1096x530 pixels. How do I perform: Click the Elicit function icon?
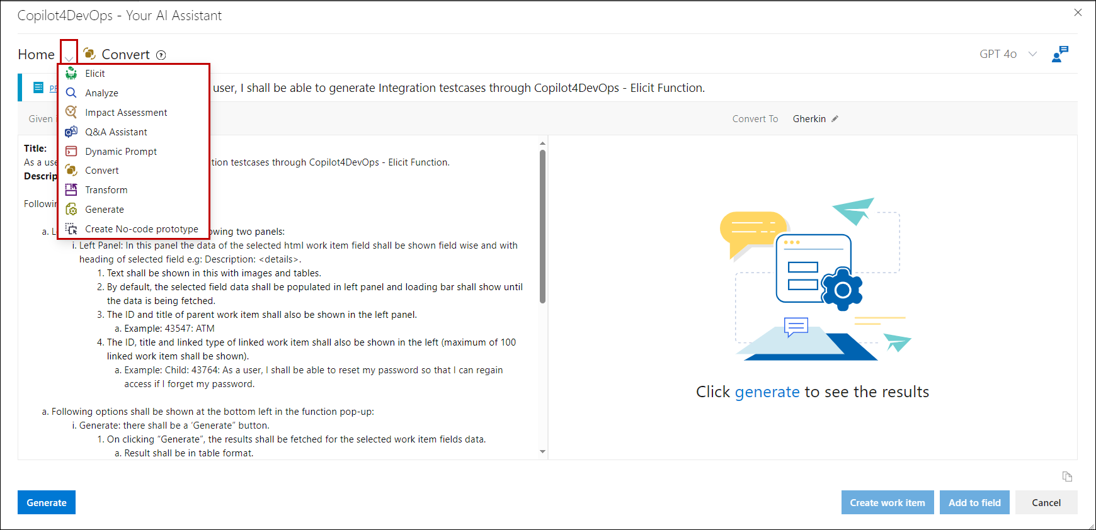click(71, 74)
